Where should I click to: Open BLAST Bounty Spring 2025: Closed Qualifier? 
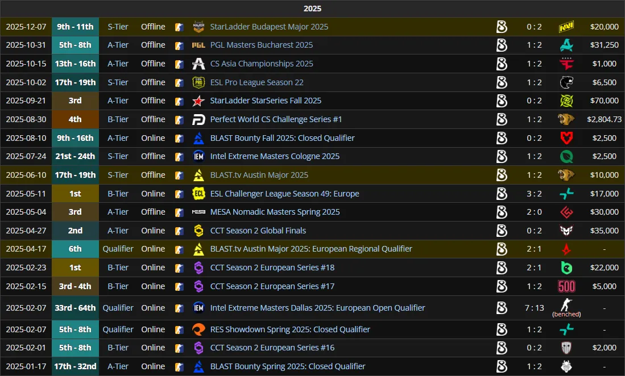coord(288,366)
